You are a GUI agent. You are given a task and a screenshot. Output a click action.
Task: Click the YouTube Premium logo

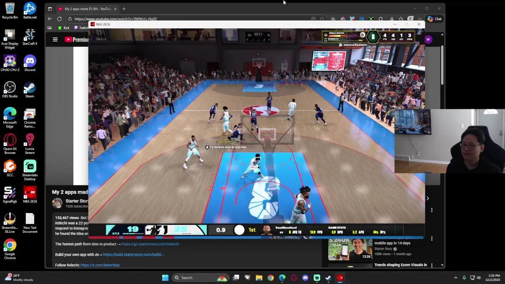77,39
